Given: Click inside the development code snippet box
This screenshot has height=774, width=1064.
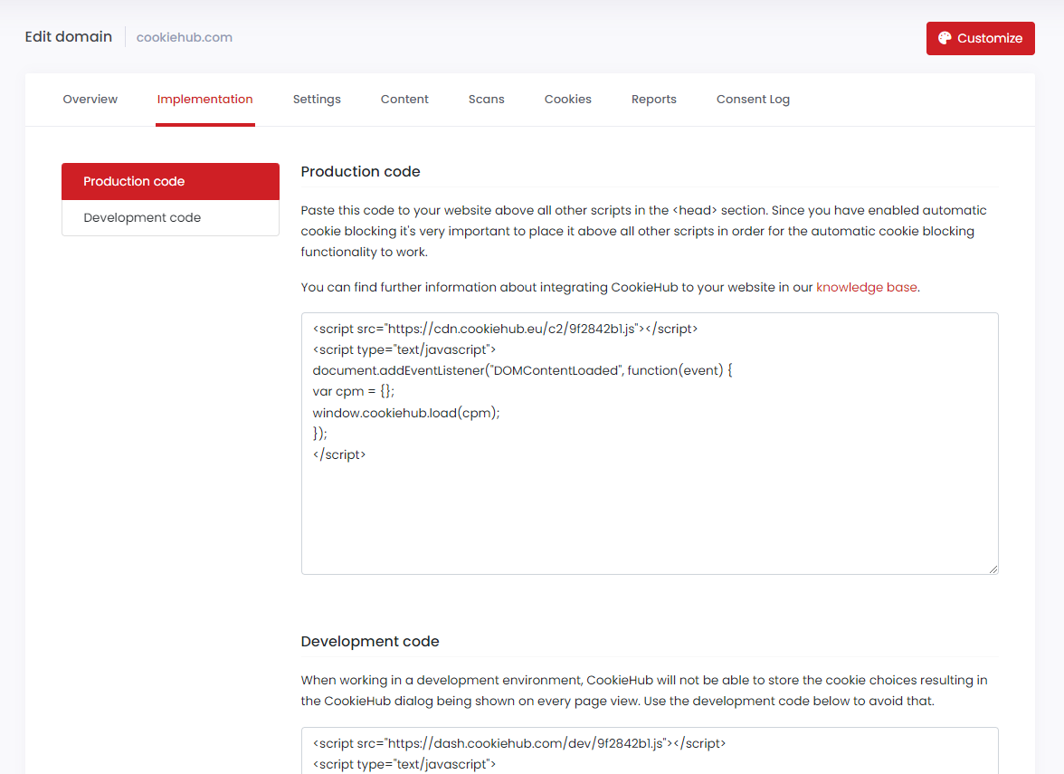Looking at the screenshot, I should pos(648,753).
